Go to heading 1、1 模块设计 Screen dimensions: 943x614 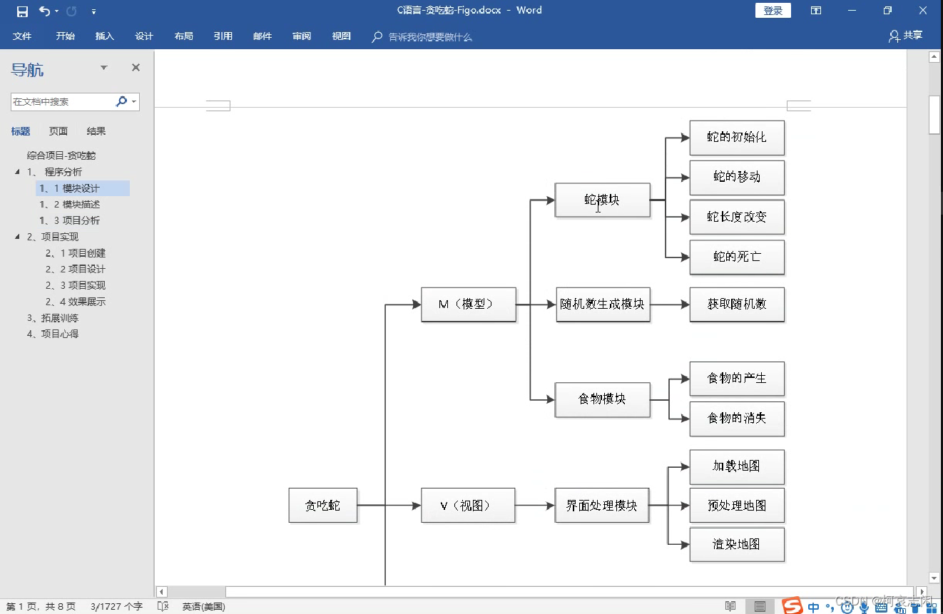point(83,188)
